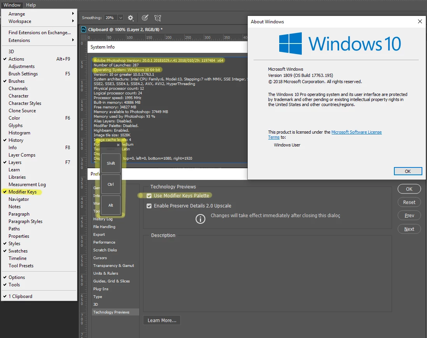The height and width of the screenshot is (338, 427).
Task: Select 1 Clipboard document in Window menu
Action: click(39, 296)
